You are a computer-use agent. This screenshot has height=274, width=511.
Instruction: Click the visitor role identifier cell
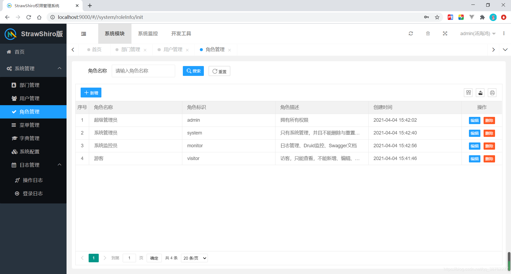[x=229, y=158]
